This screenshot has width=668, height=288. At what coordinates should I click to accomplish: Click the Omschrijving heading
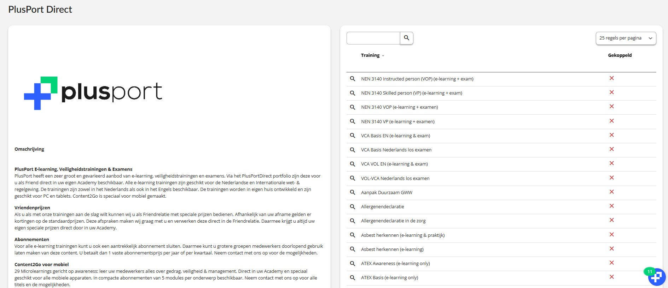point(29,149)
